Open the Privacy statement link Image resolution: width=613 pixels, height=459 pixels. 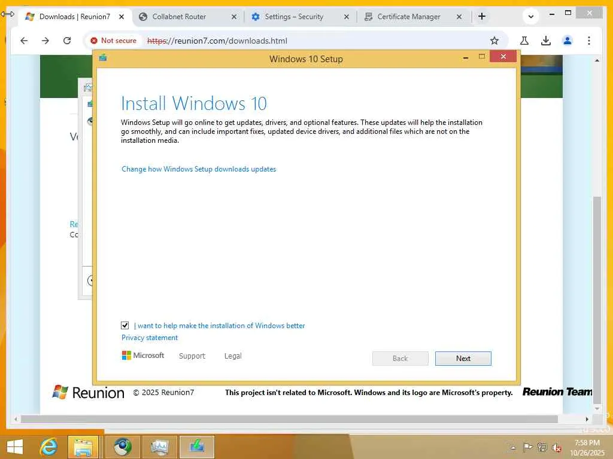(x=149, y=338)
